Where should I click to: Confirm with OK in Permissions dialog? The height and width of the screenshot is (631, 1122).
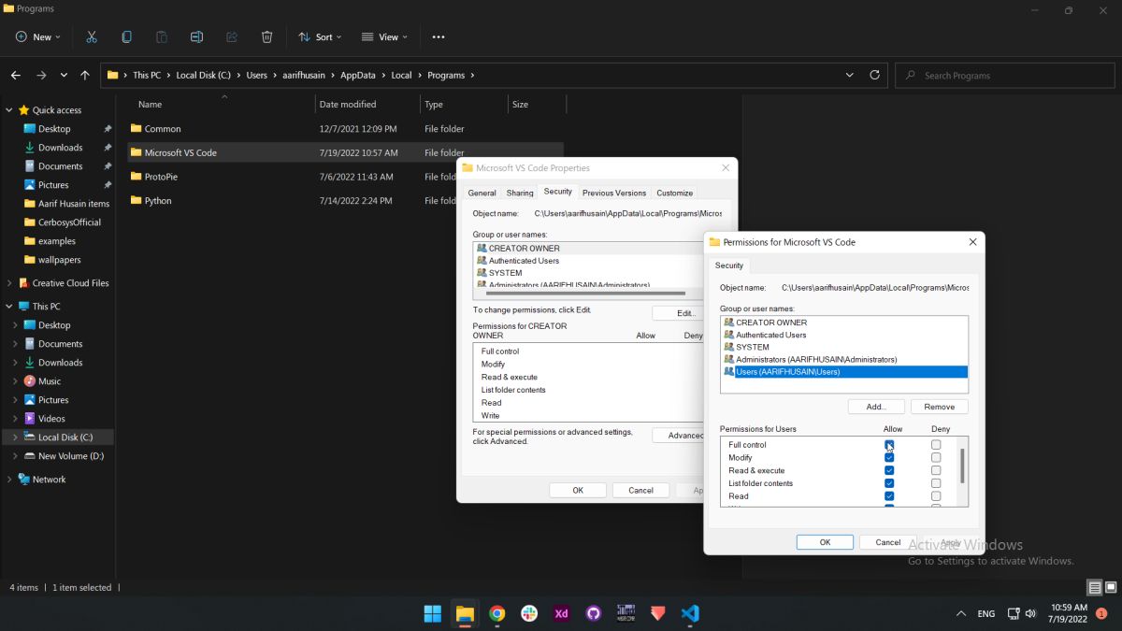(x=825, y=542)
